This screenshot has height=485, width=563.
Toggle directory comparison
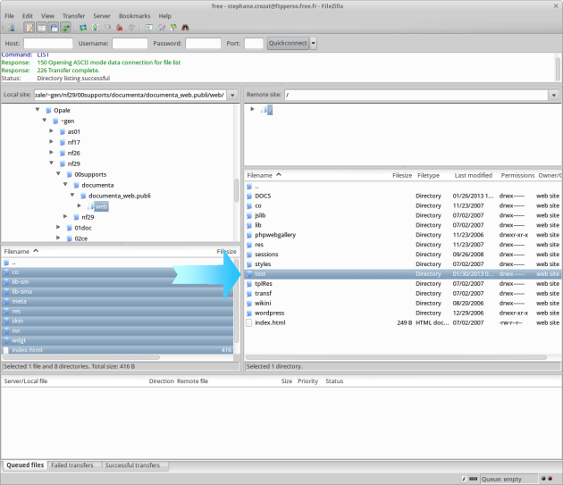tap(161, 28)
